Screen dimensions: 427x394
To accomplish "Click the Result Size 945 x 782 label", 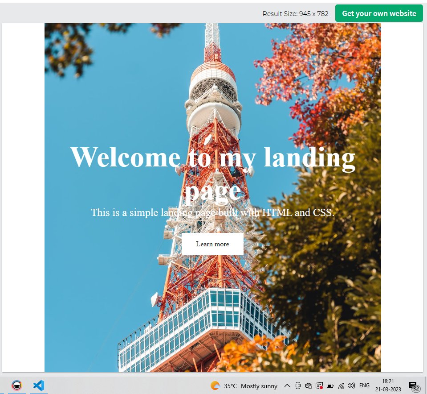I will tap(296, 14).
